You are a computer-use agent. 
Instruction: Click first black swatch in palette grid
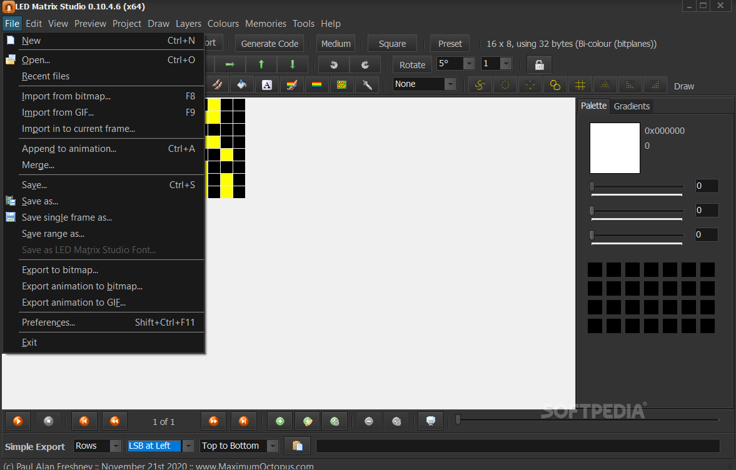tap(595, 270)
